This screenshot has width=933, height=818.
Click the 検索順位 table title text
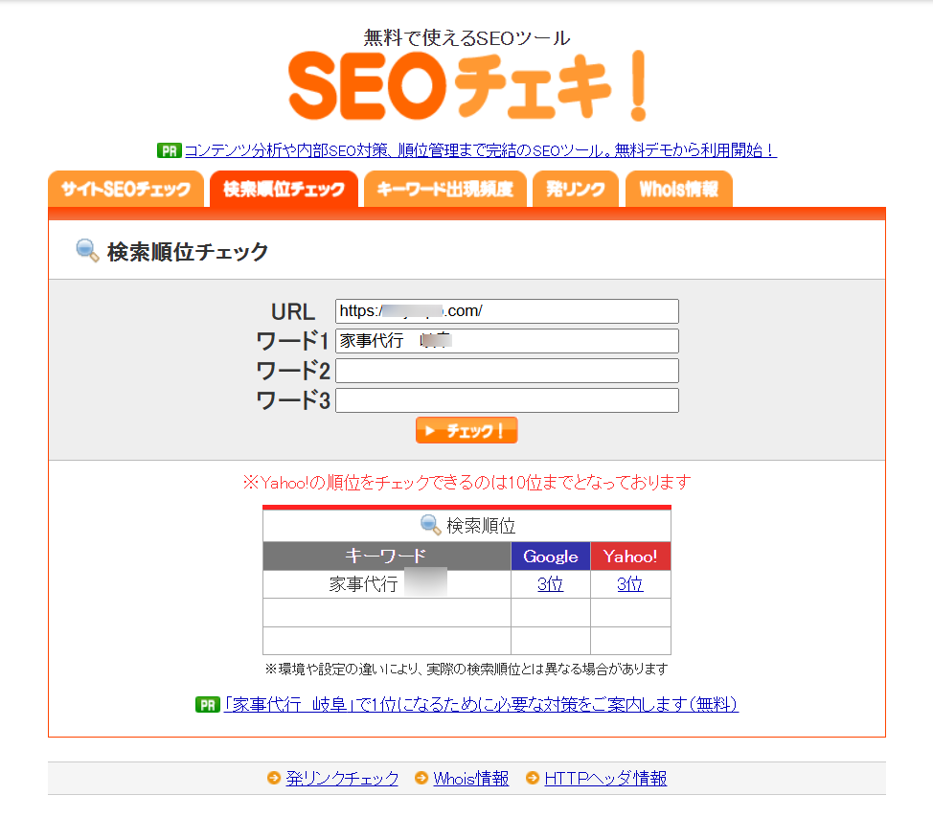pos(481,525)
